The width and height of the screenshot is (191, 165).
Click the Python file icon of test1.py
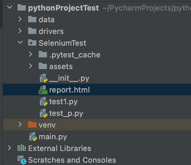click(43, 102)
